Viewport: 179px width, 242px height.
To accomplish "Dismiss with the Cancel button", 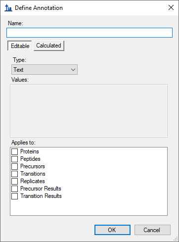I will tap(152, 230).
